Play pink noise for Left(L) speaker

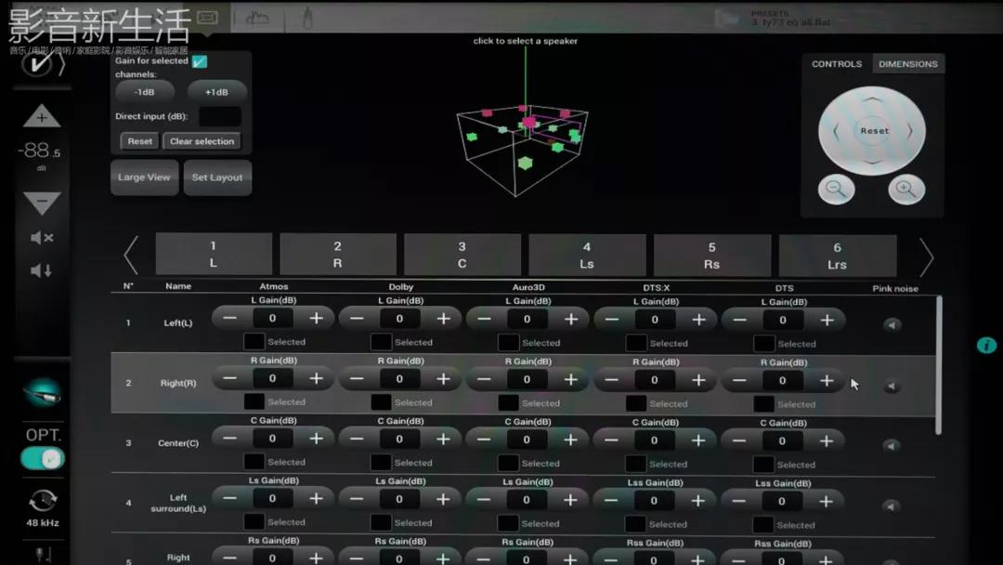pos(892,325)
